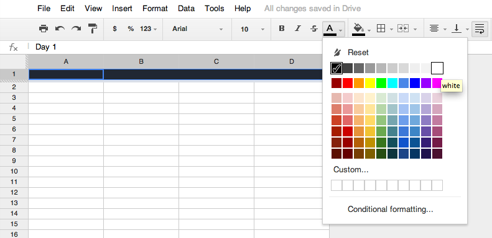Toggle bold formatting

pyautogui.click(x=282, y=29)
